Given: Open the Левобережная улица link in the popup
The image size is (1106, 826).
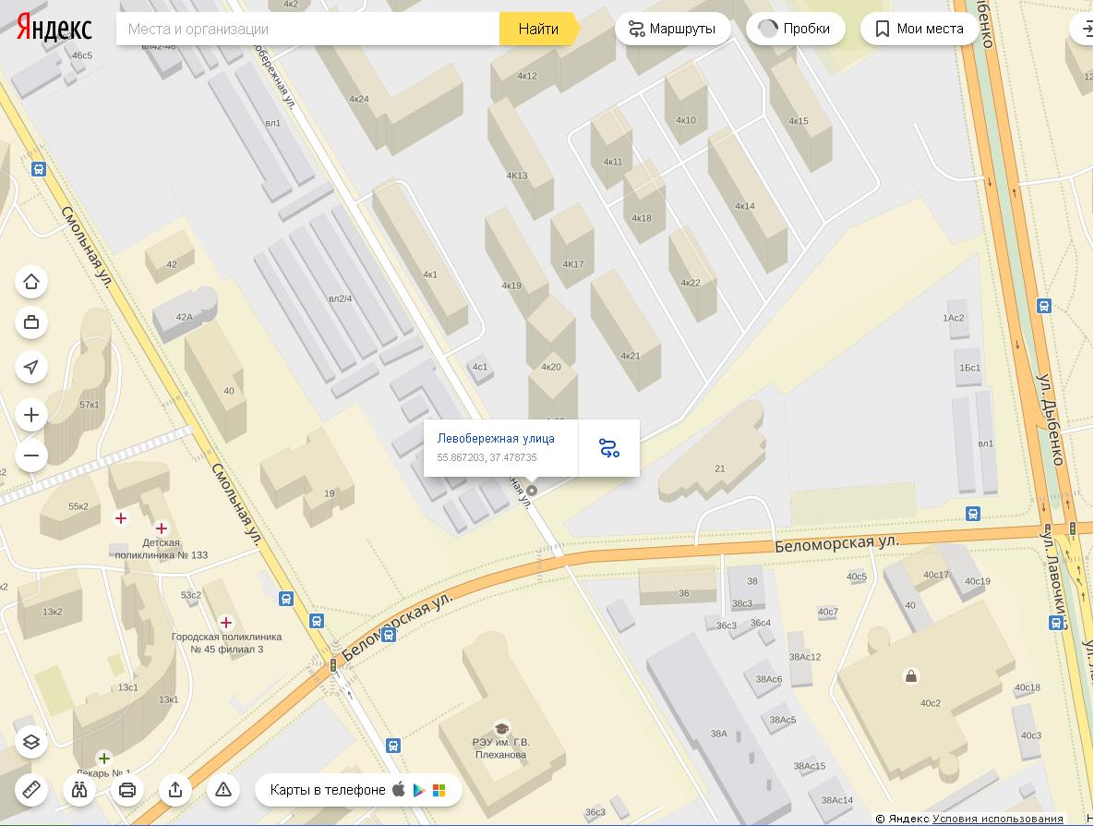Looking at the screenshot, I should pyautogui.click(x=496, y=439).
